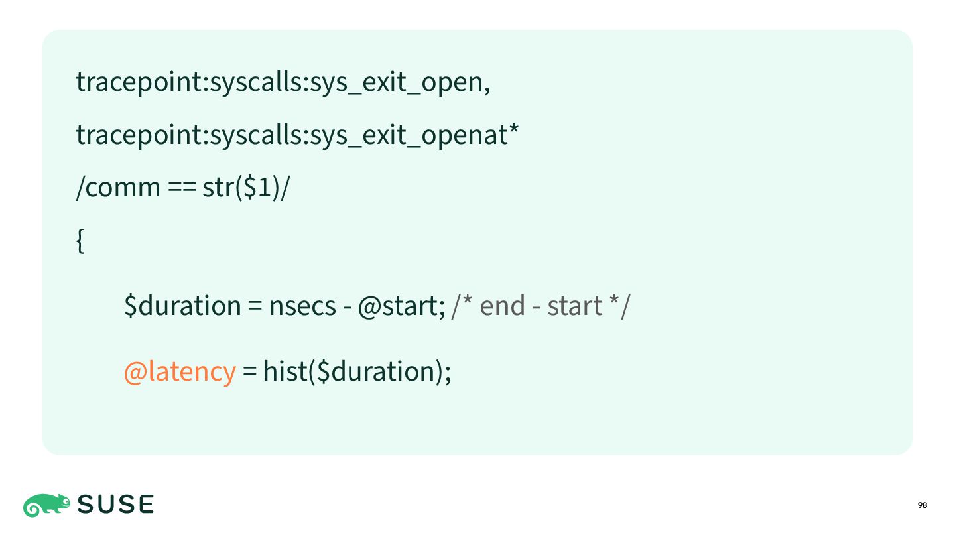Screen dimensions: 955x537
Task: Click the sys_exit_openat* tracepoint line
Action: coord(297,135)
